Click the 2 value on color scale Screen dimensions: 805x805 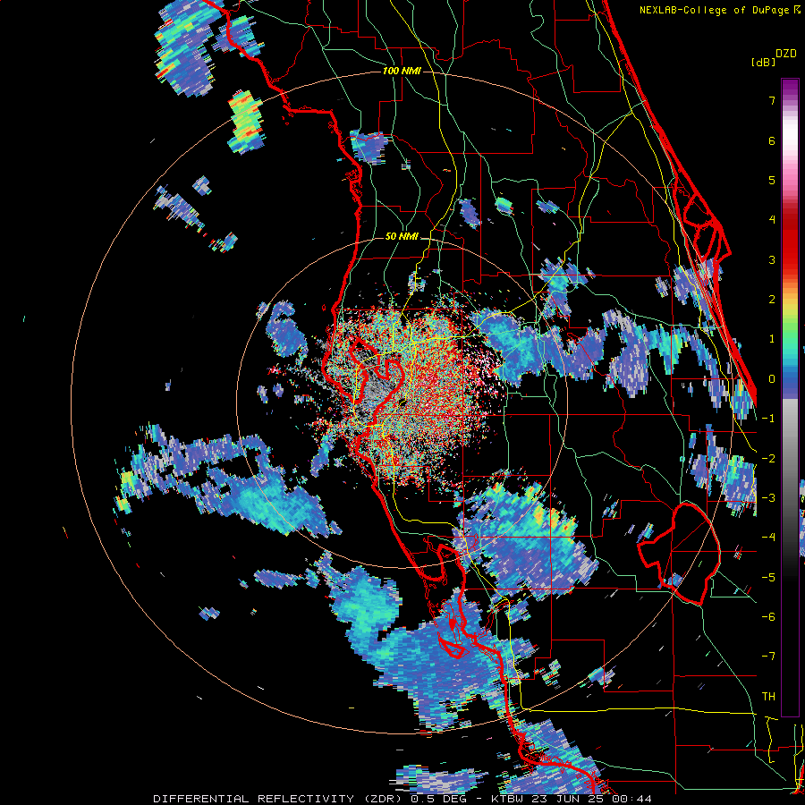pos(772,300)
